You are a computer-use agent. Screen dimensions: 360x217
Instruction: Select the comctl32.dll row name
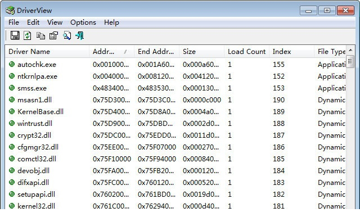pos(37,159)
